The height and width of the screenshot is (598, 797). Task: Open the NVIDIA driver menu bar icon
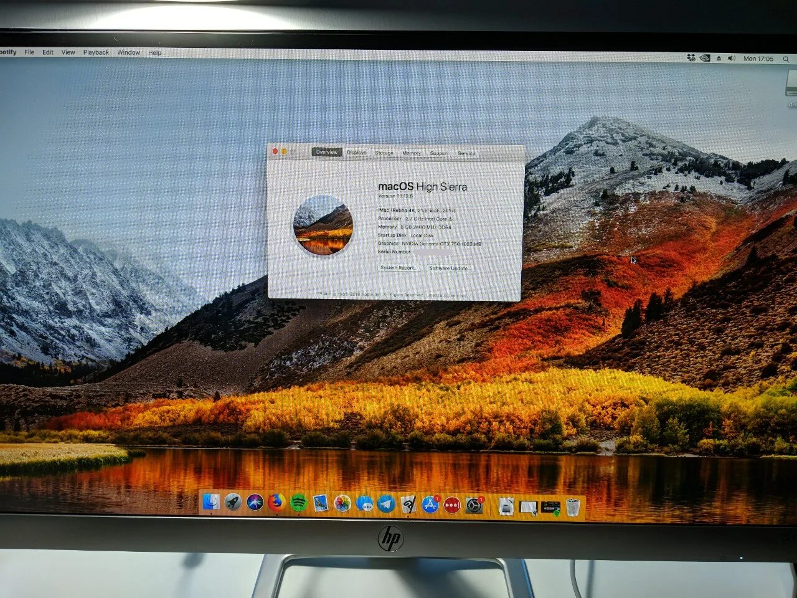click(705, 58)
